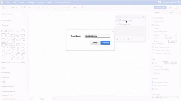Open the Extras menu
Image resolution: width=181 pixels, height=101 pixels.
click(41, 3)
